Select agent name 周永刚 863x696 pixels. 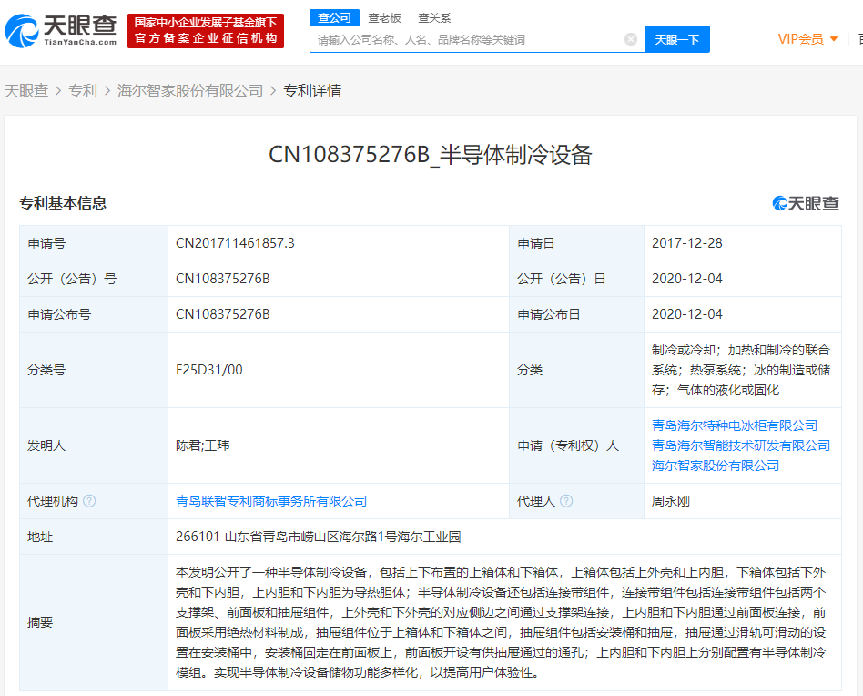[670, 501]
